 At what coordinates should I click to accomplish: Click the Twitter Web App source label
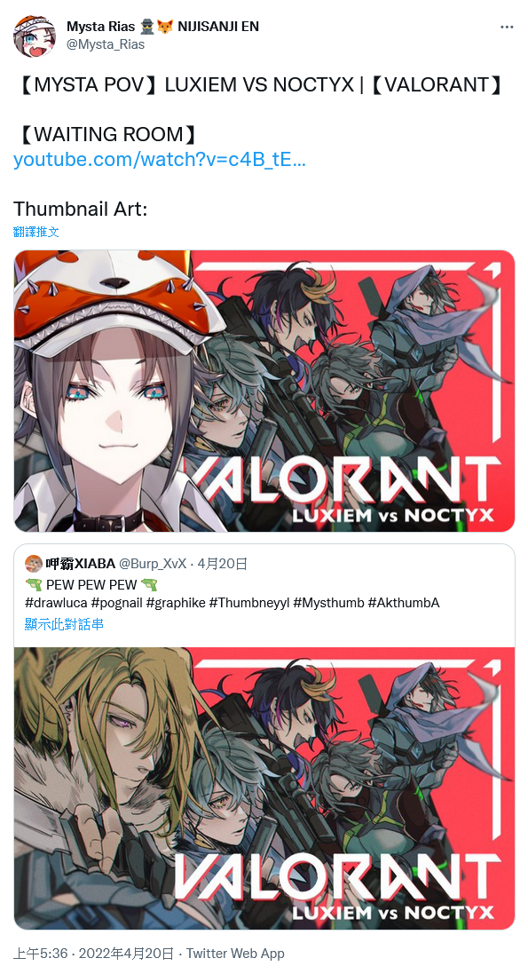coord(235,954)
